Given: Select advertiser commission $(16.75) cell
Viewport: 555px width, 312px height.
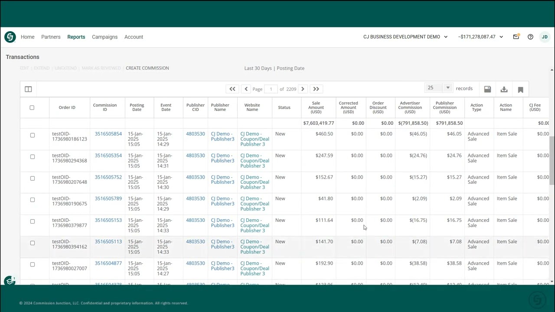Looking at the screenshot, I should pyautogui.click(x=418, y=220).
